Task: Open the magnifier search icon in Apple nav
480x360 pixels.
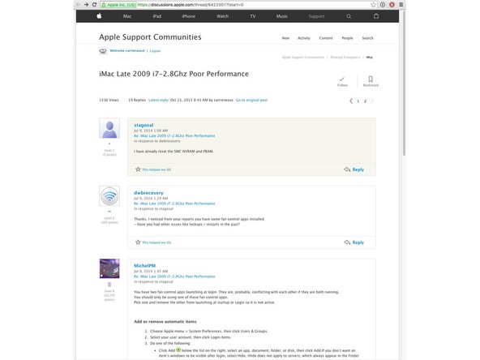Action: click(349, 16)
